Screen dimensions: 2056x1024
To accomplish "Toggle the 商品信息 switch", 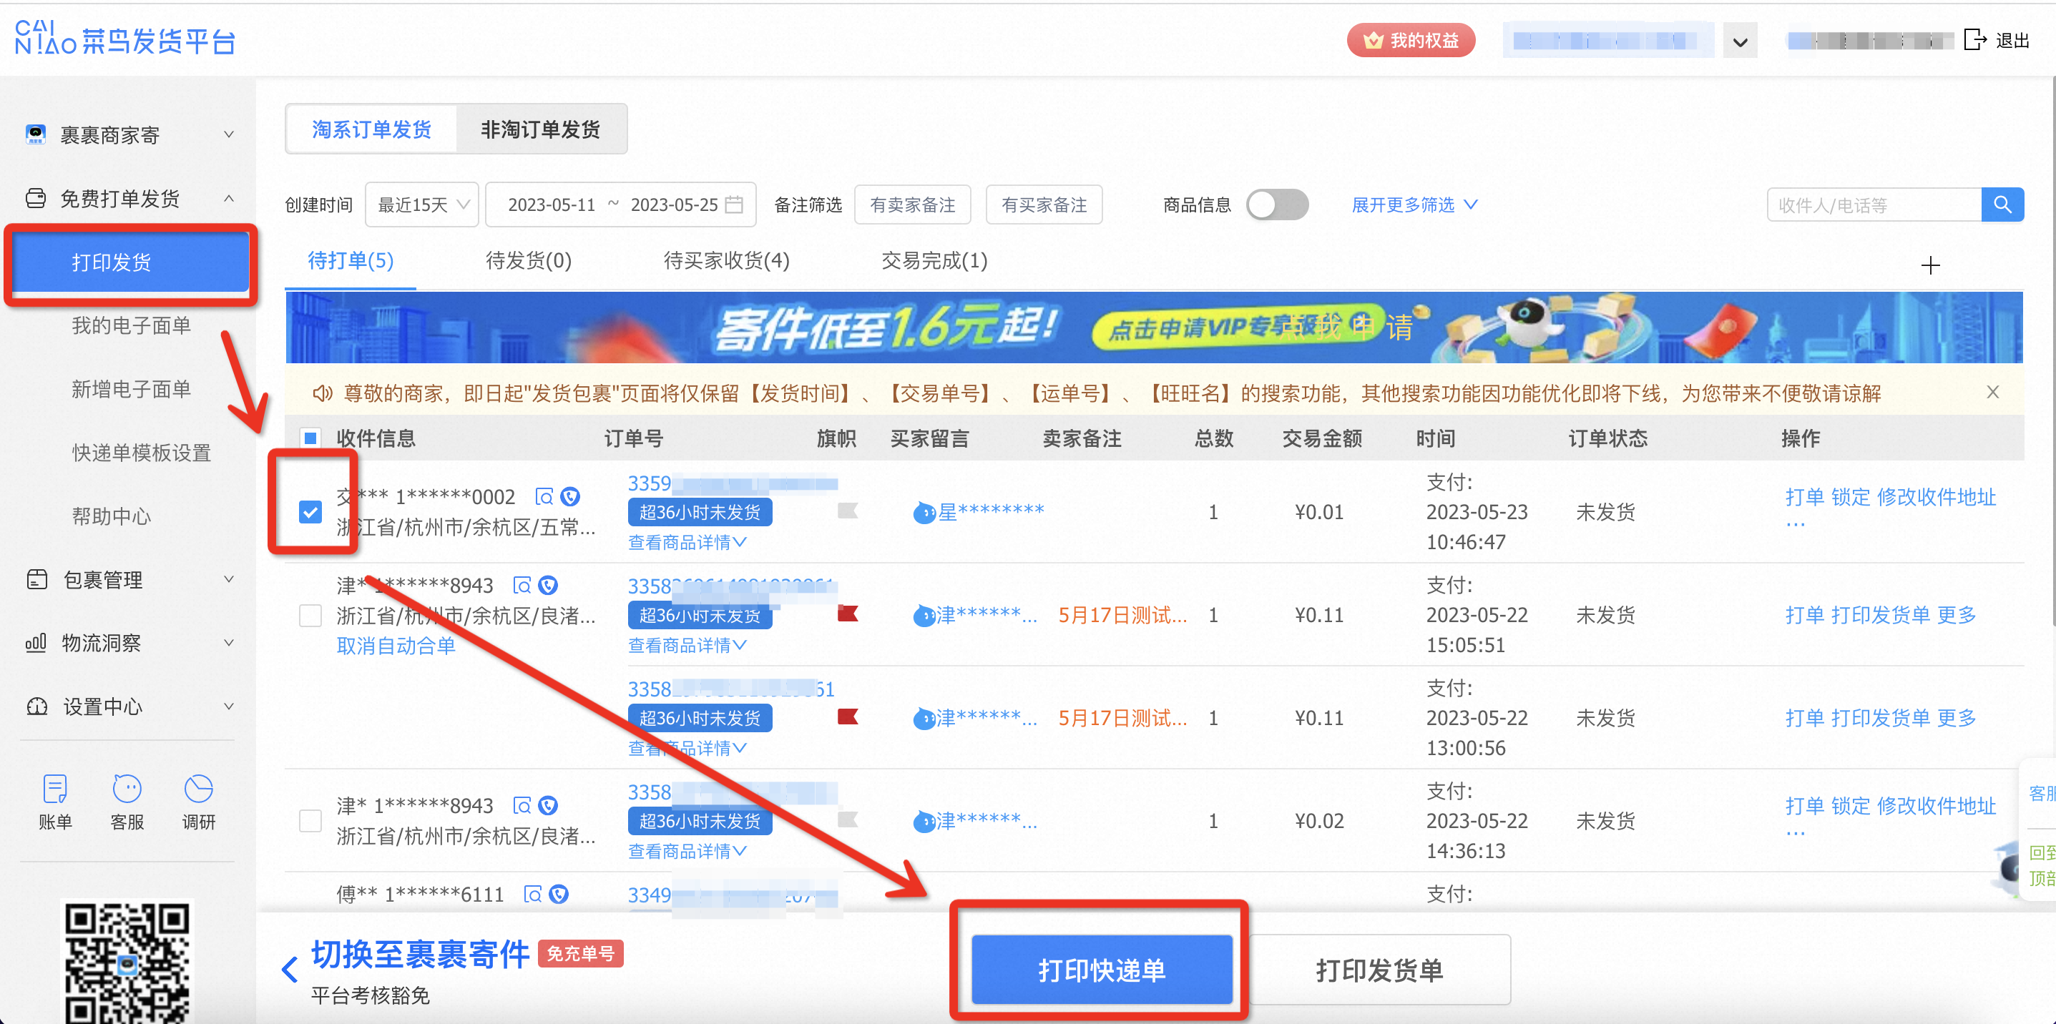I will tap(1277, 205).
